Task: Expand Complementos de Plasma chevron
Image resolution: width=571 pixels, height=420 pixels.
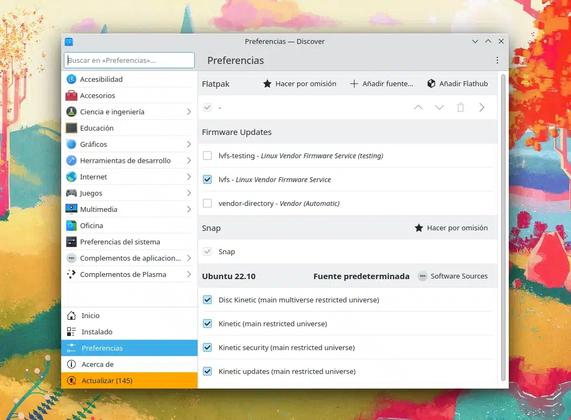Action: click(x=189, y=274)
